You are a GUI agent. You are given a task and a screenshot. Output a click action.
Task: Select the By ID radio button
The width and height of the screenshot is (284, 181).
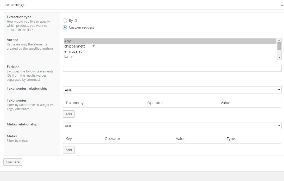click(x=65, y=21)
